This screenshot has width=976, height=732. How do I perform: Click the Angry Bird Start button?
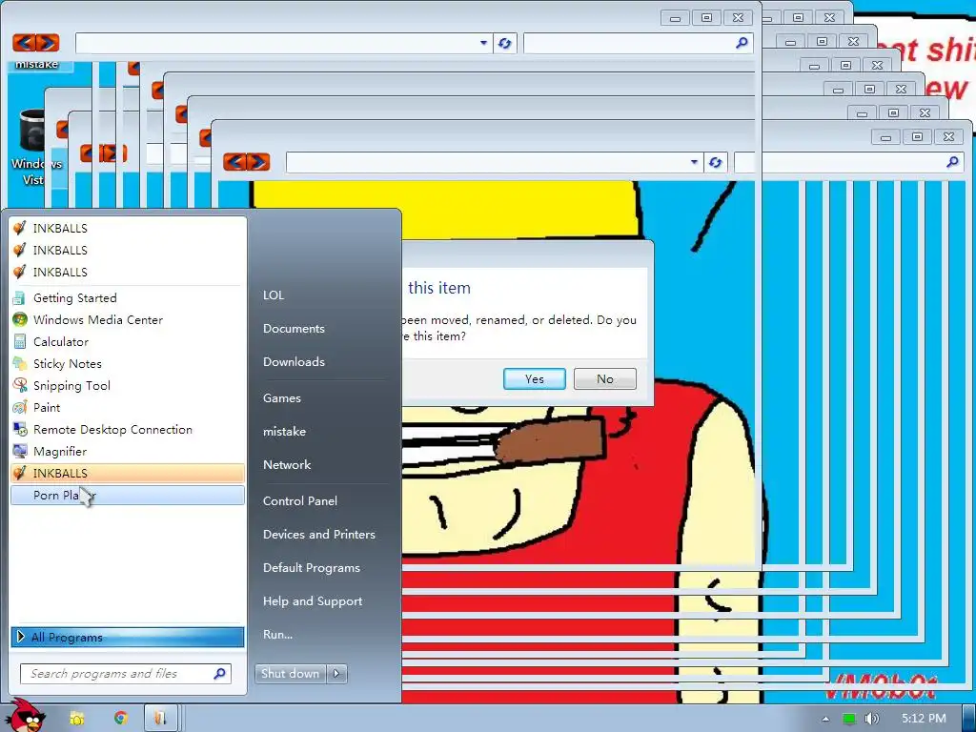pyautogui.click(x=26, y=715)
